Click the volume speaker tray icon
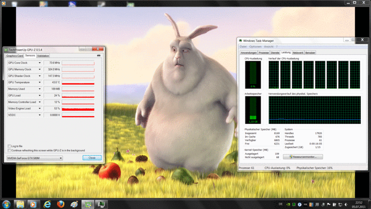 pyautogui.click(x=346, y=204)
